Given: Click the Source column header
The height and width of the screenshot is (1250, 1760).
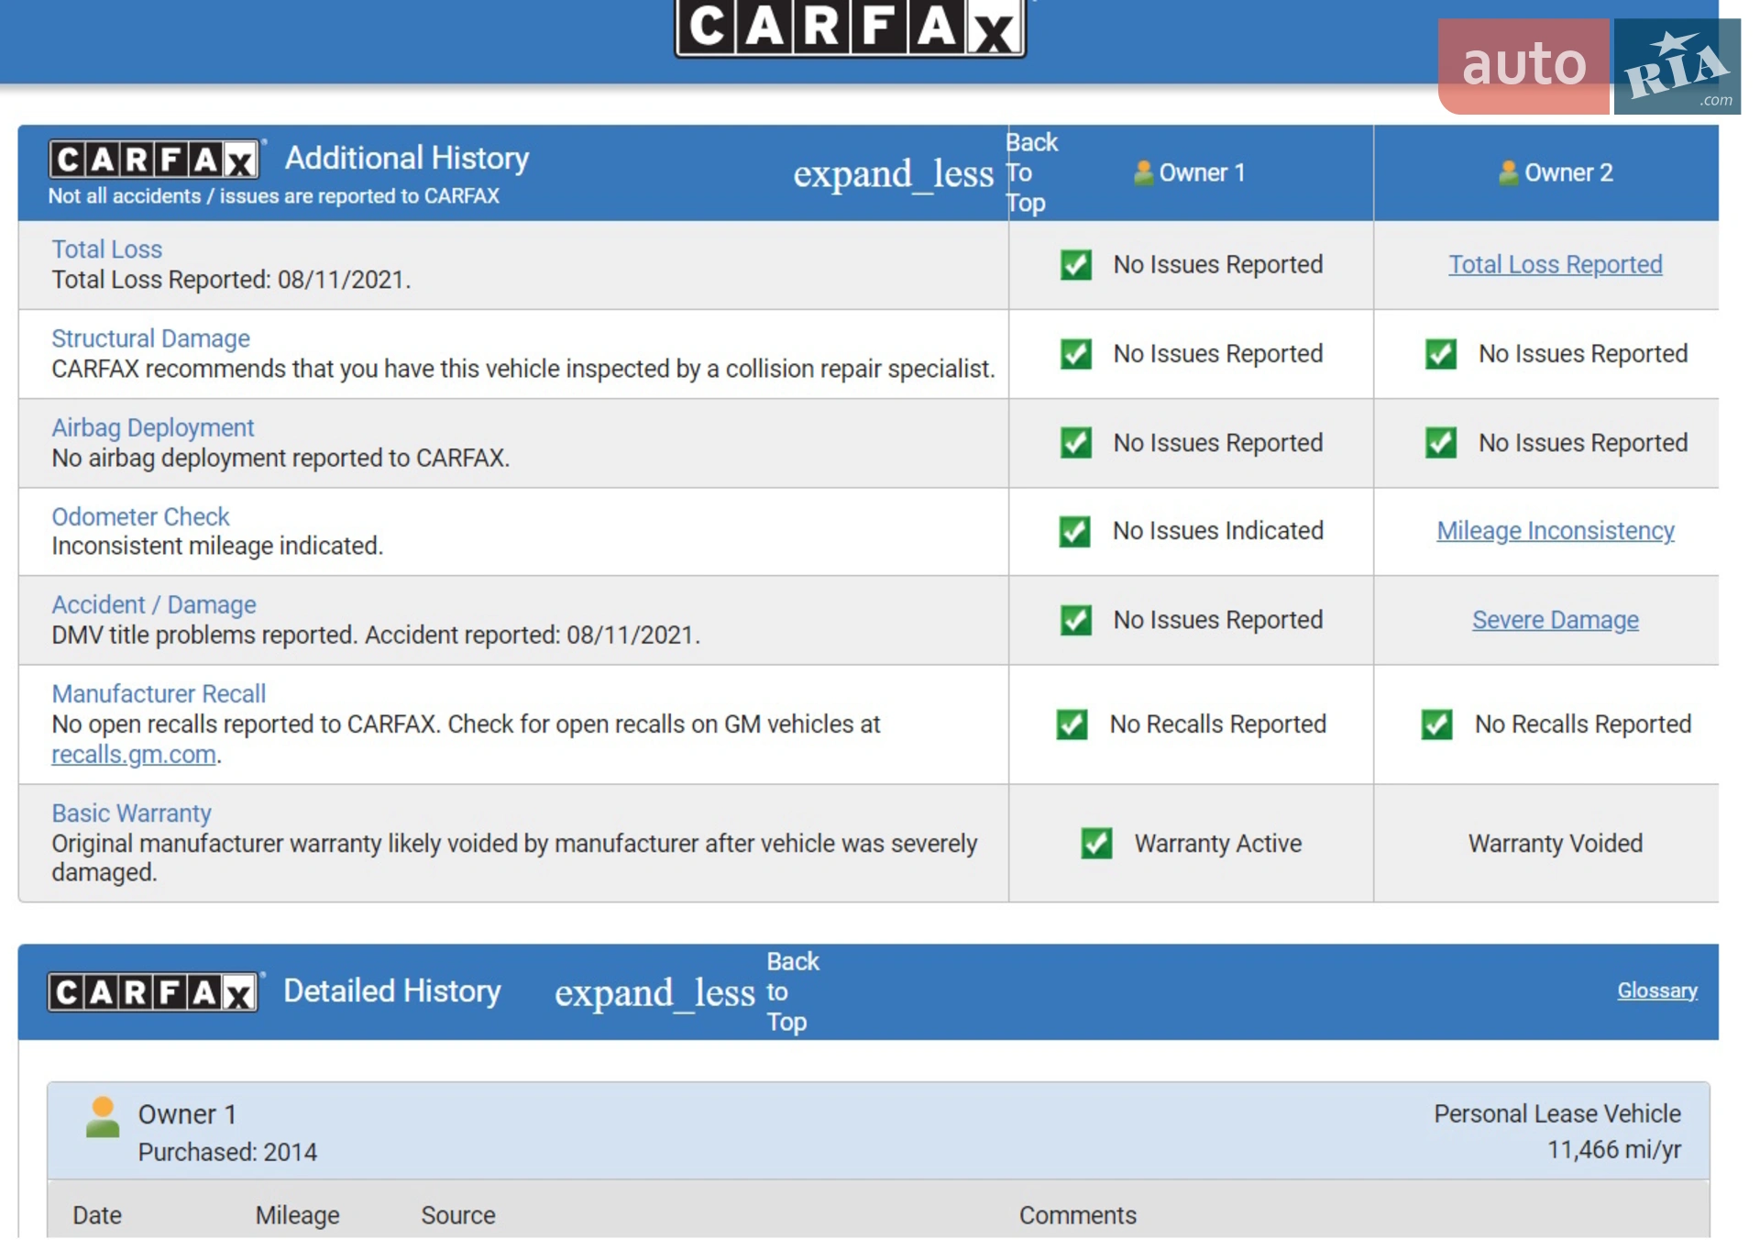Looking at the screenshot, I should (x=458, y=1216).
